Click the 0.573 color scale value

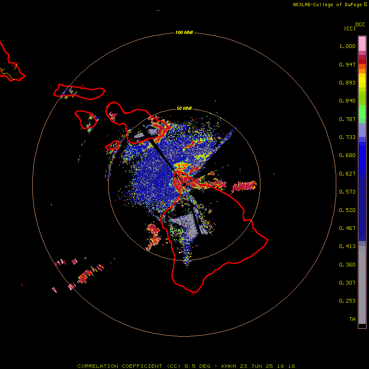347,192
